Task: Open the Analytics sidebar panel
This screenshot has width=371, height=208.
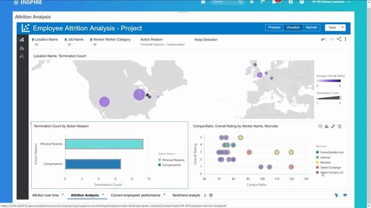Action: (22, 57)
